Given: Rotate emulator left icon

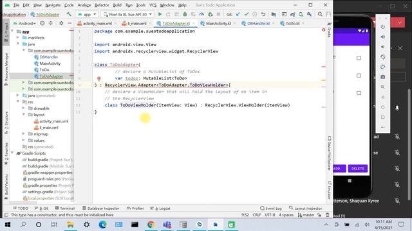Looking at the screenshot, I should click(383, 57).
